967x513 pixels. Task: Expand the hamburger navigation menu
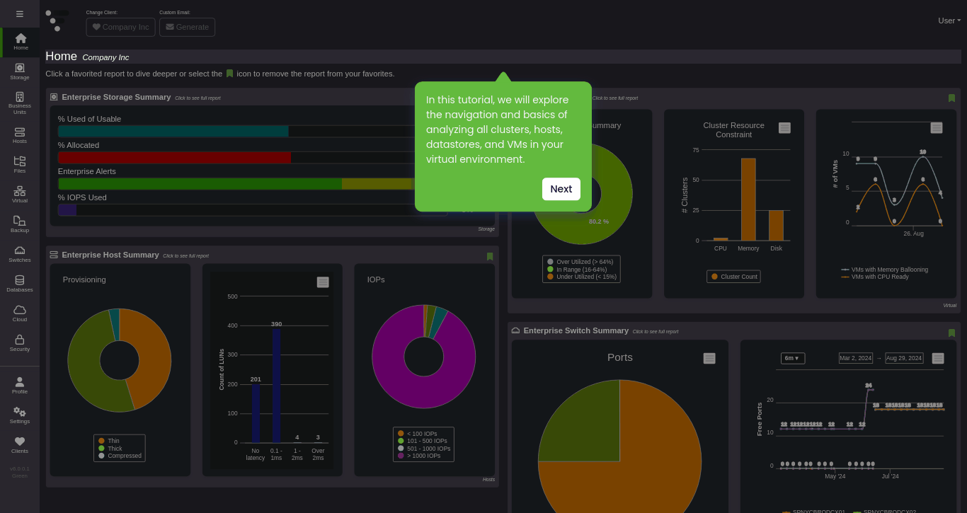(x=20, y=13)
